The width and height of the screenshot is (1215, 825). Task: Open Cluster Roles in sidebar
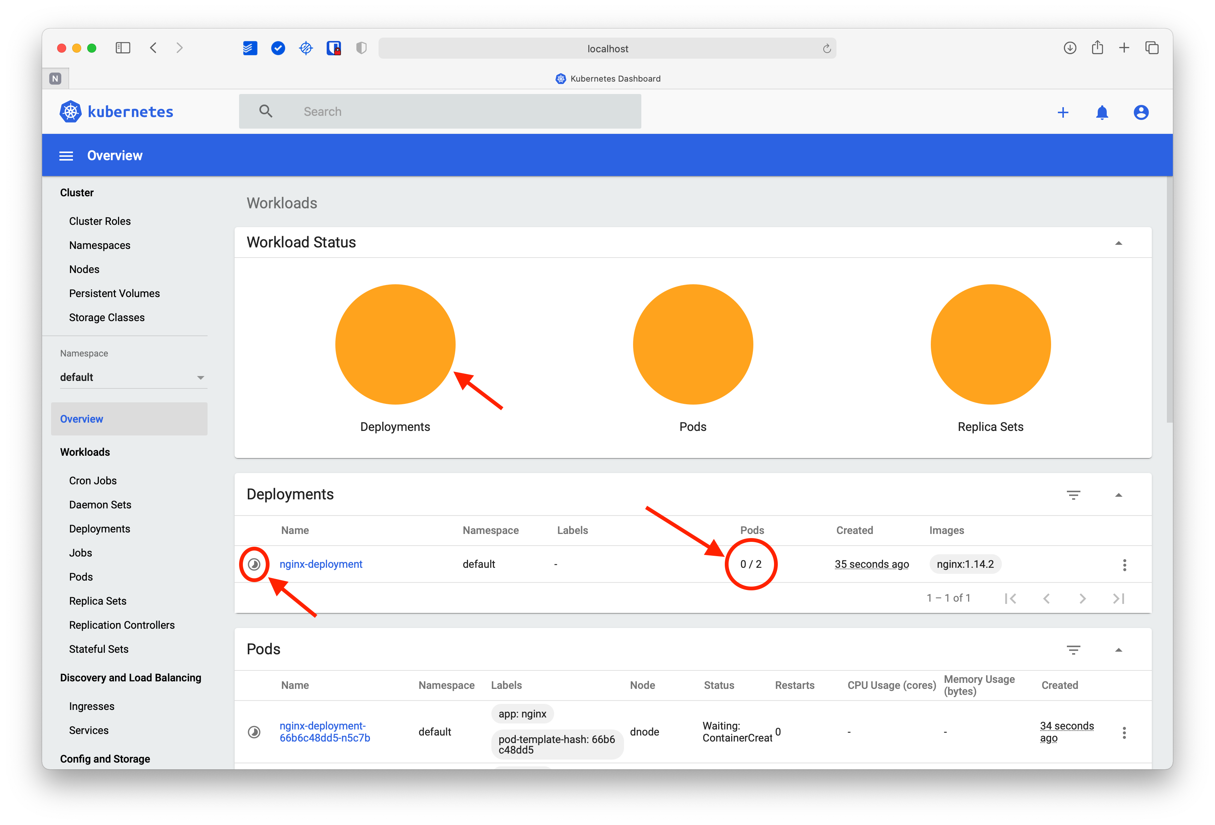(x=100, y=221)
